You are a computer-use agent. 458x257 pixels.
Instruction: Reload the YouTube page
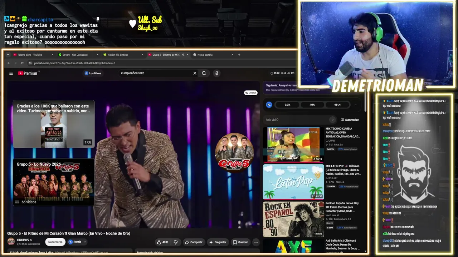point(22,63)
